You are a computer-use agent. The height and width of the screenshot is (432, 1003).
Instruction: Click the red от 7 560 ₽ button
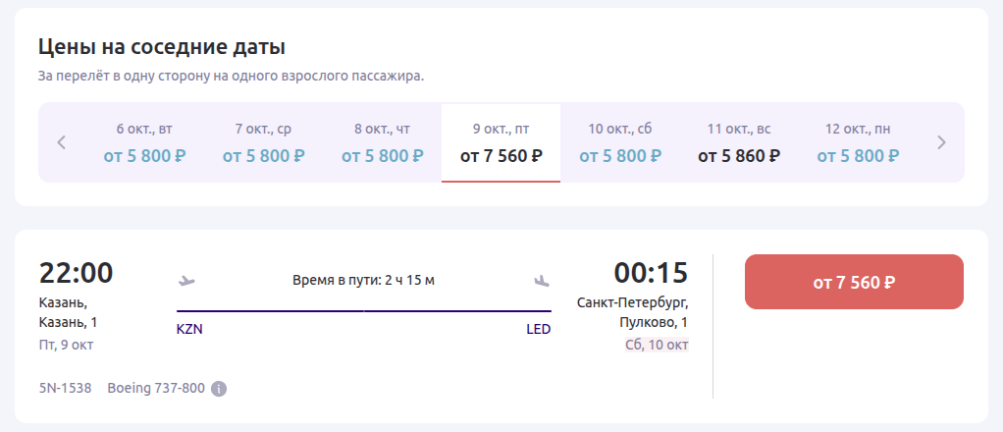pyautogui.click(x=854, y=282)
